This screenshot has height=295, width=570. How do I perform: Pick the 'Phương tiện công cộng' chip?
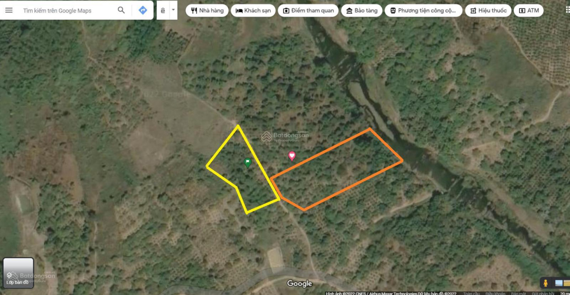[x=423, y=10]
